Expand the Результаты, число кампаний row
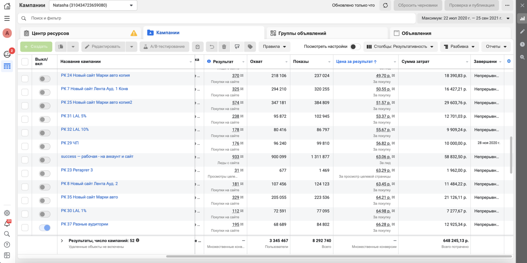This screenshot has width=527, height=263. point(62,241)
